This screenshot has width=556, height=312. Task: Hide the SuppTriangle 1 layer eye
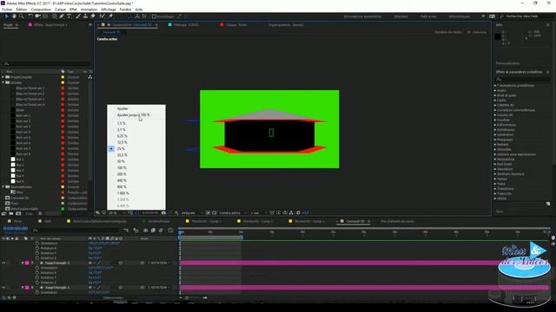pyautogui.click(x=3, y=288)
